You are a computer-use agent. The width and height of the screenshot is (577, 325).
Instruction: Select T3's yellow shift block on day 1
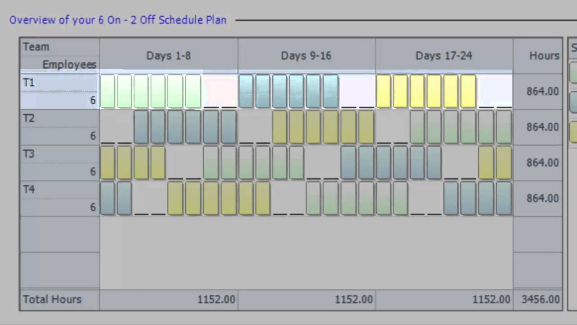[108, 163]
